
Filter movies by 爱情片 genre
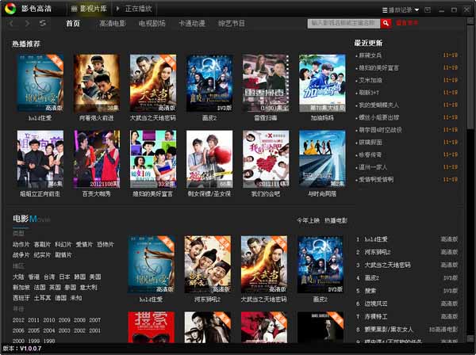pos(84,244)
